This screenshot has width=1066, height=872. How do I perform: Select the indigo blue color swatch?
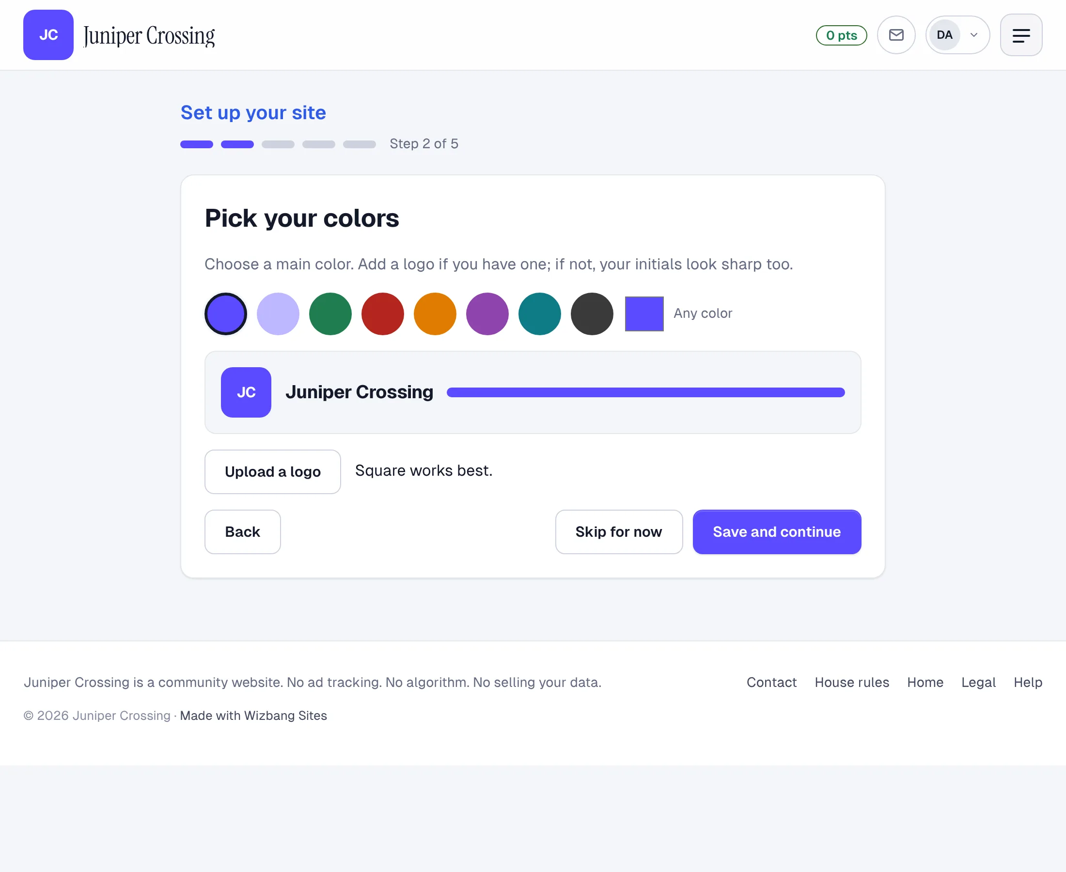(226, 313)
